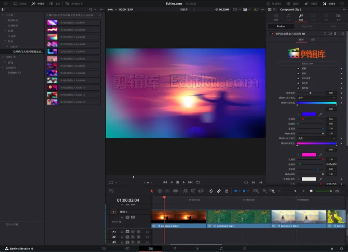Mute audio with the speaker icon
Screen dimensions: 348x252
click(312, 191)
